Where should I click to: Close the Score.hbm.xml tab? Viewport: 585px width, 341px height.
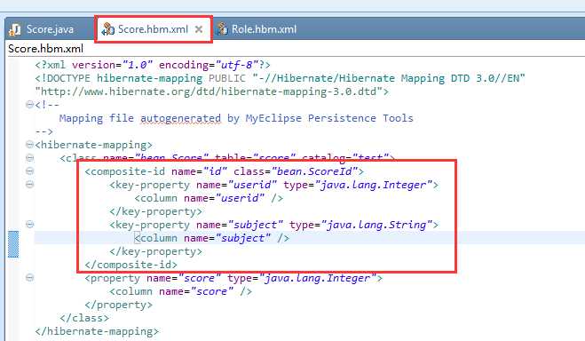(x=199, y=29)
